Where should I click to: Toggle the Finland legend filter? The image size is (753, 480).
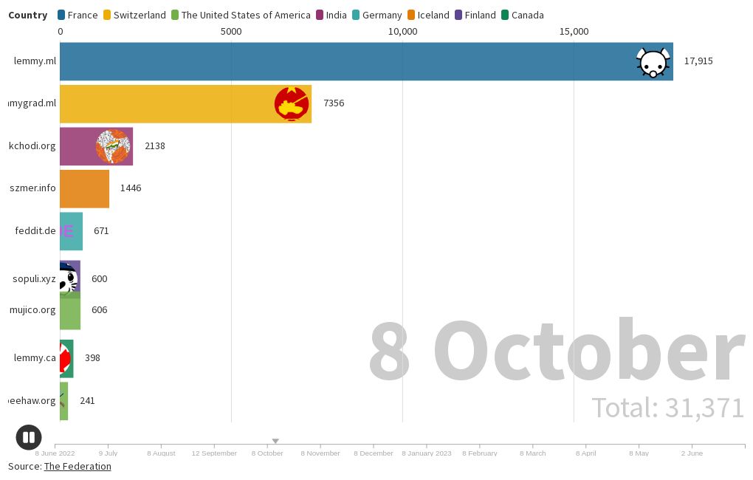[x=475, y=15]
